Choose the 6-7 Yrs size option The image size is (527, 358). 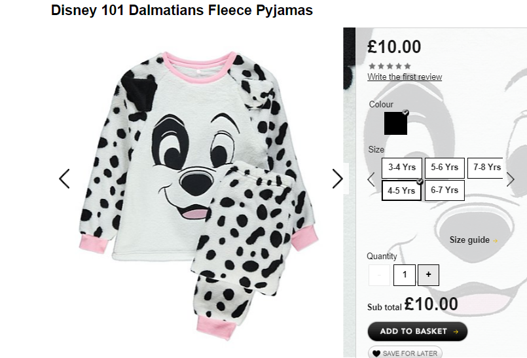coord(445,190)
